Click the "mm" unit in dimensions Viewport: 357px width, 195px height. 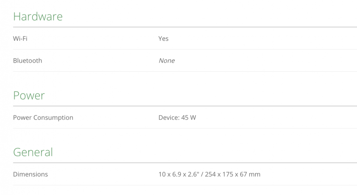click(x=256, y=174)
